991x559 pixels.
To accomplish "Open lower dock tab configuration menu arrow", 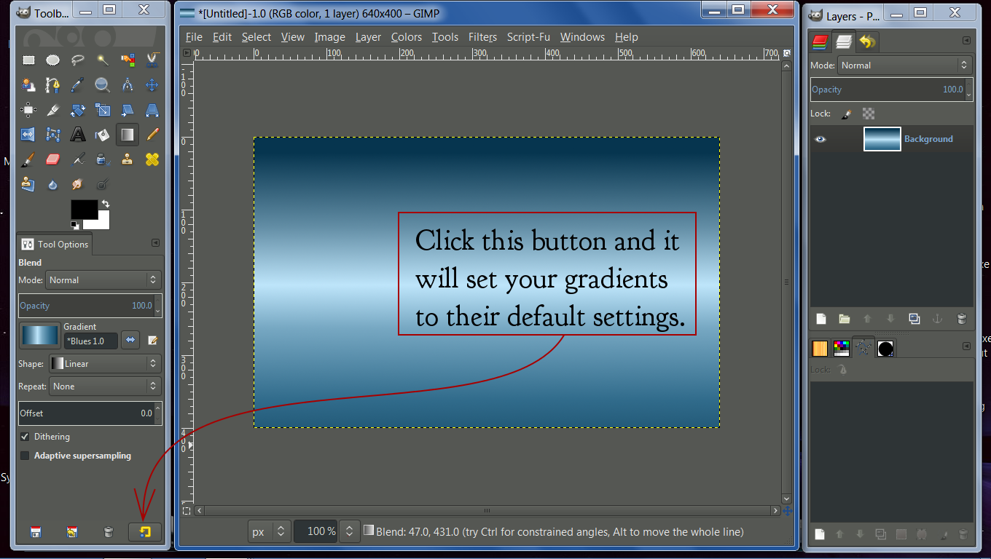I will point(966,346).
